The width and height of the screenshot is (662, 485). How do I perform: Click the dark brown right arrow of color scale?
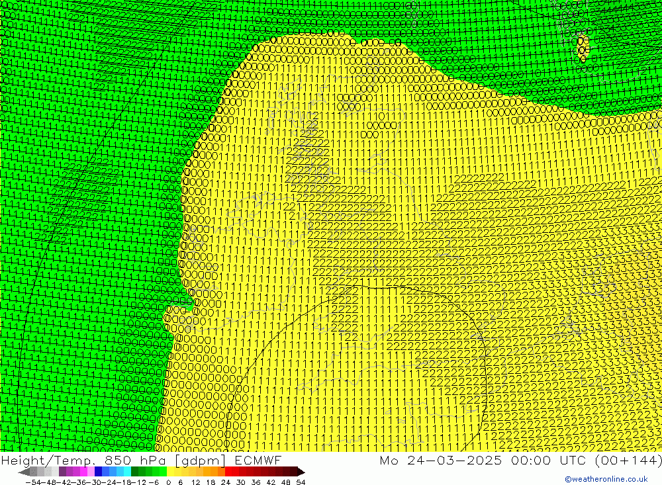(x=301, y=472)
